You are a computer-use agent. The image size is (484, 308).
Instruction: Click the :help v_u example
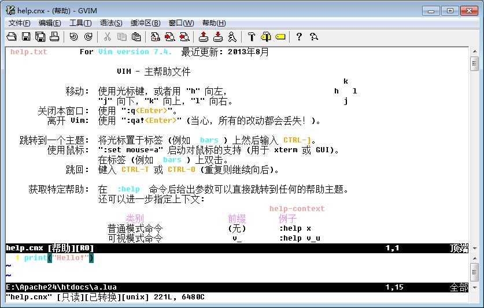[300, 238]
